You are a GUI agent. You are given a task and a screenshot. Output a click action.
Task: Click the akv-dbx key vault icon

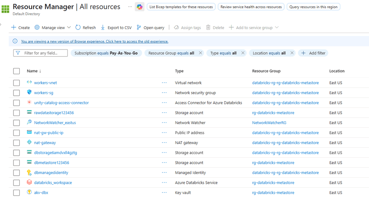29,192
